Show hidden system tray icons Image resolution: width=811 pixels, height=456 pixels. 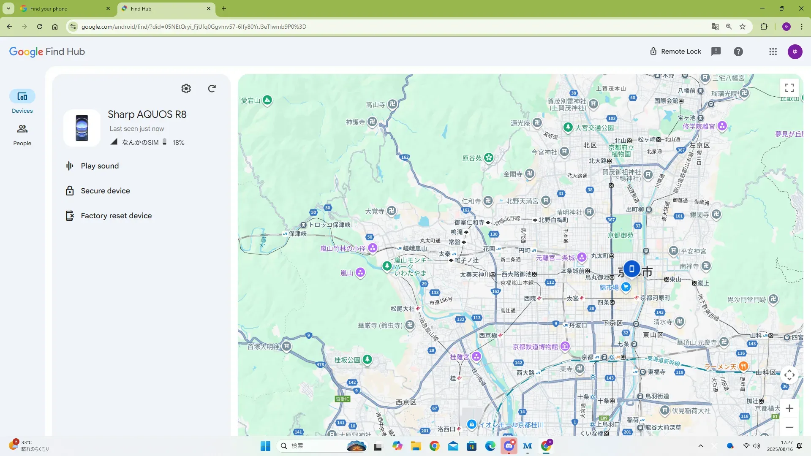700,446
